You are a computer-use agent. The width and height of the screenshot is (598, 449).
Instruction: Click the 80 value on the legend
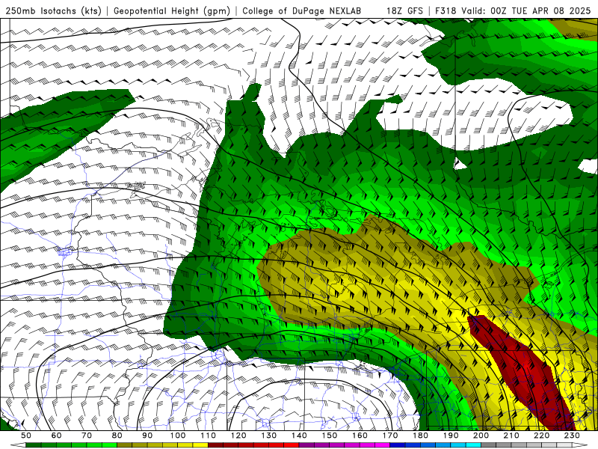click(x=117, y=436)
